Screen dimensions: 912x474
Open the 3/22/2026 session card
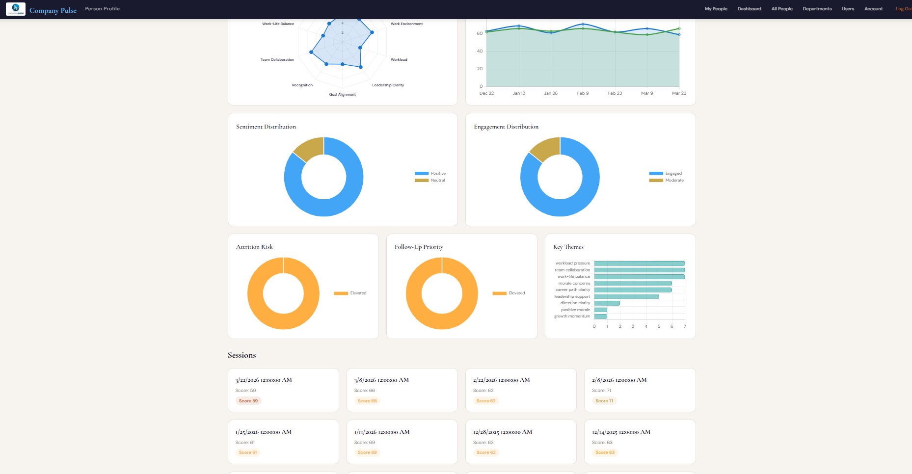click(x=283, y=390)
